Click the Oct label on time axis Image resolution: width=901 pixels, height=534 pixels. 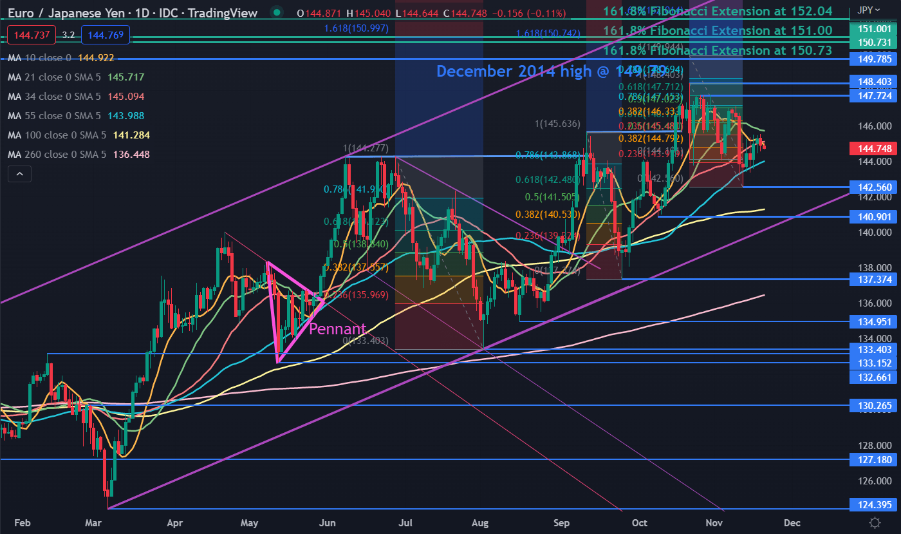point(639,522)
